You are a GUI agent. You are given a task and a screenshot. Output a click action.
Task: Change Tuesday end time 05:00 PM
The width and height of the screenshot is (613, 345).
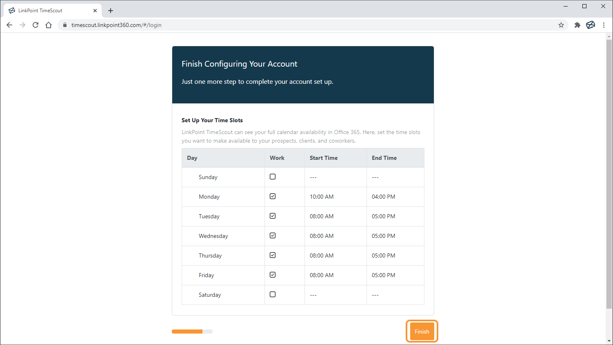pyautogui.click(x=383, y=216)
